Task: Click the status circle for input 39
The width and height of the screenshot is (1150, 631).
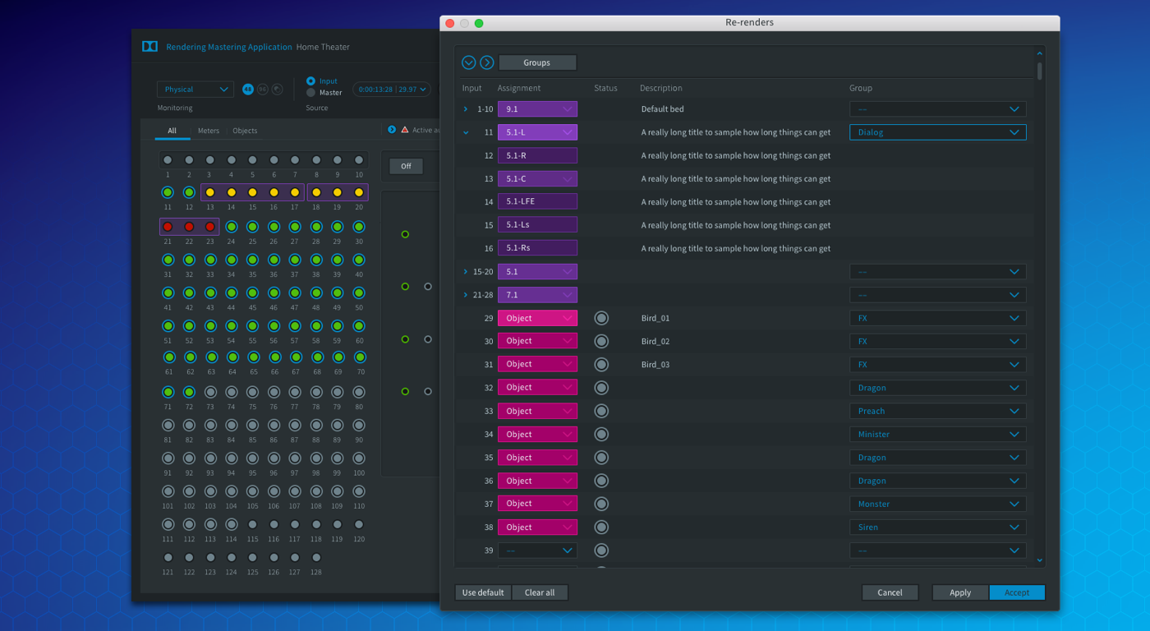Action: (601, 550)
